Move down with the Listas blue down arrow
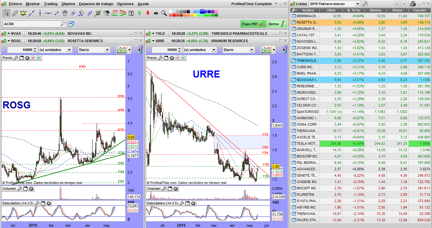 [x=397, y=4]
